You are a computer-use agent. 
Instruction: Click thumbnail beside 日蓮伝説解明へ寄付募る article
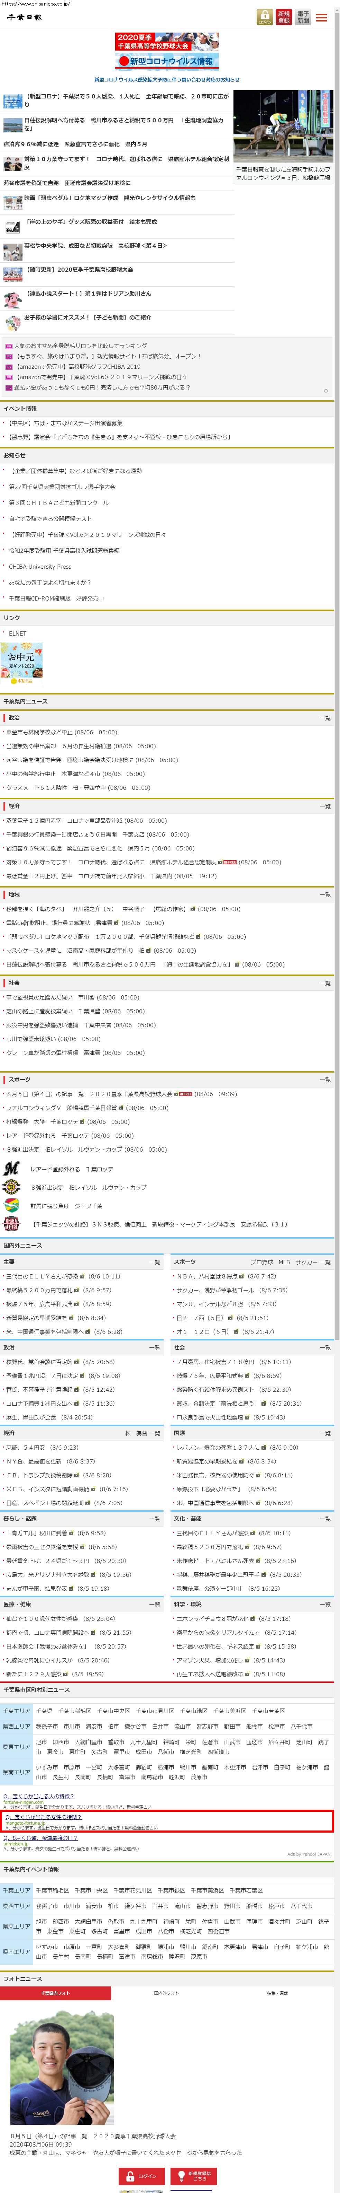click(x=13, y=125)
